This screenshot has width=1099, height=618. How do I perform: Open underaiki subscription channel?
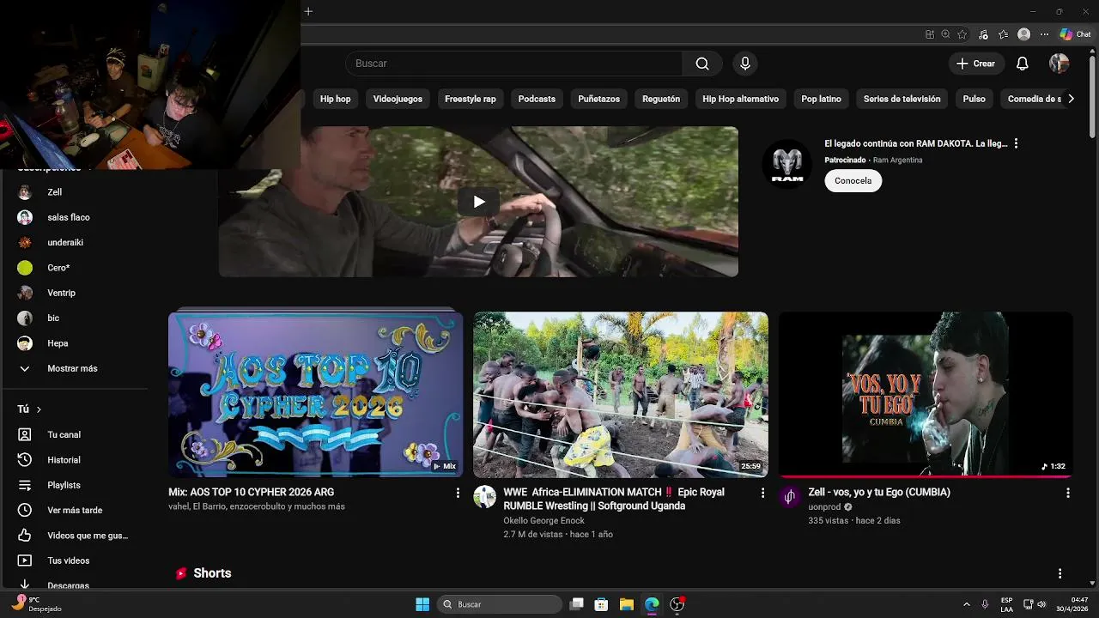click(x=73, y=242)
